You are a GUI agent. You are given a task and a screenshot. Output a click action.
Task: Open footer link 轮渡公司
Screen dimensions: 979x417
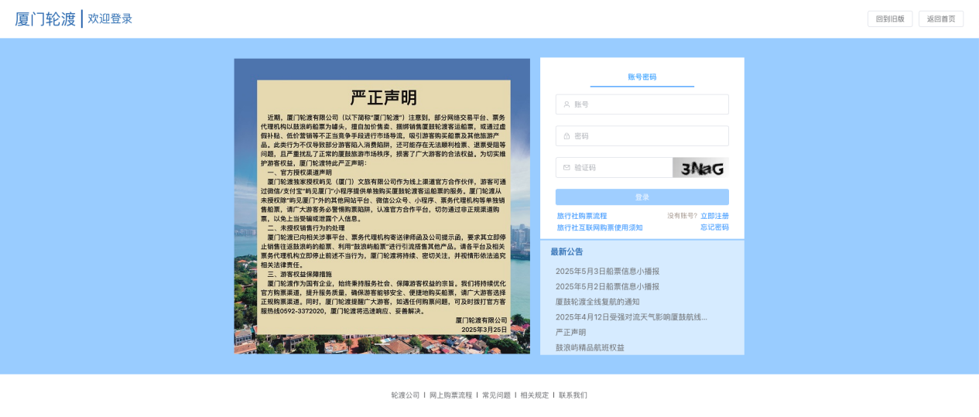click(406, 395)
